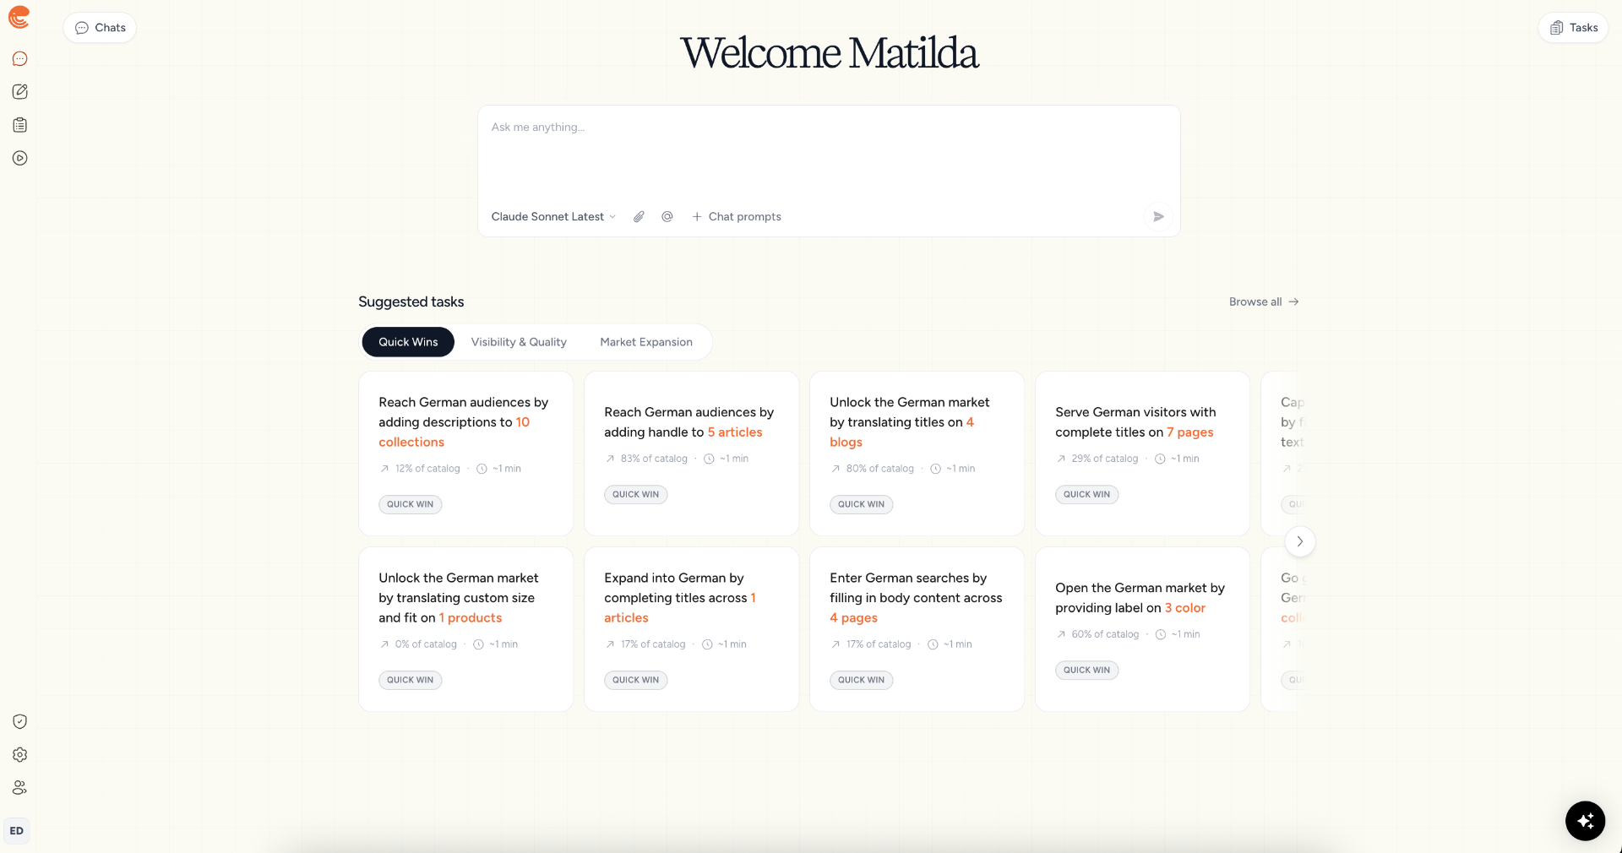1622x853 pixels.
Task: Click the Welcome Matilda heading
Action: 829,53
